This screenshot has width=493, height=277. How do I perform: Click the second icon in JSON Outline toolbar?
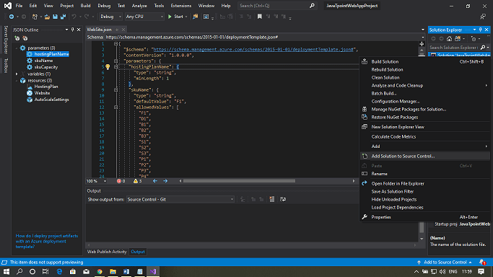[25, 38]
